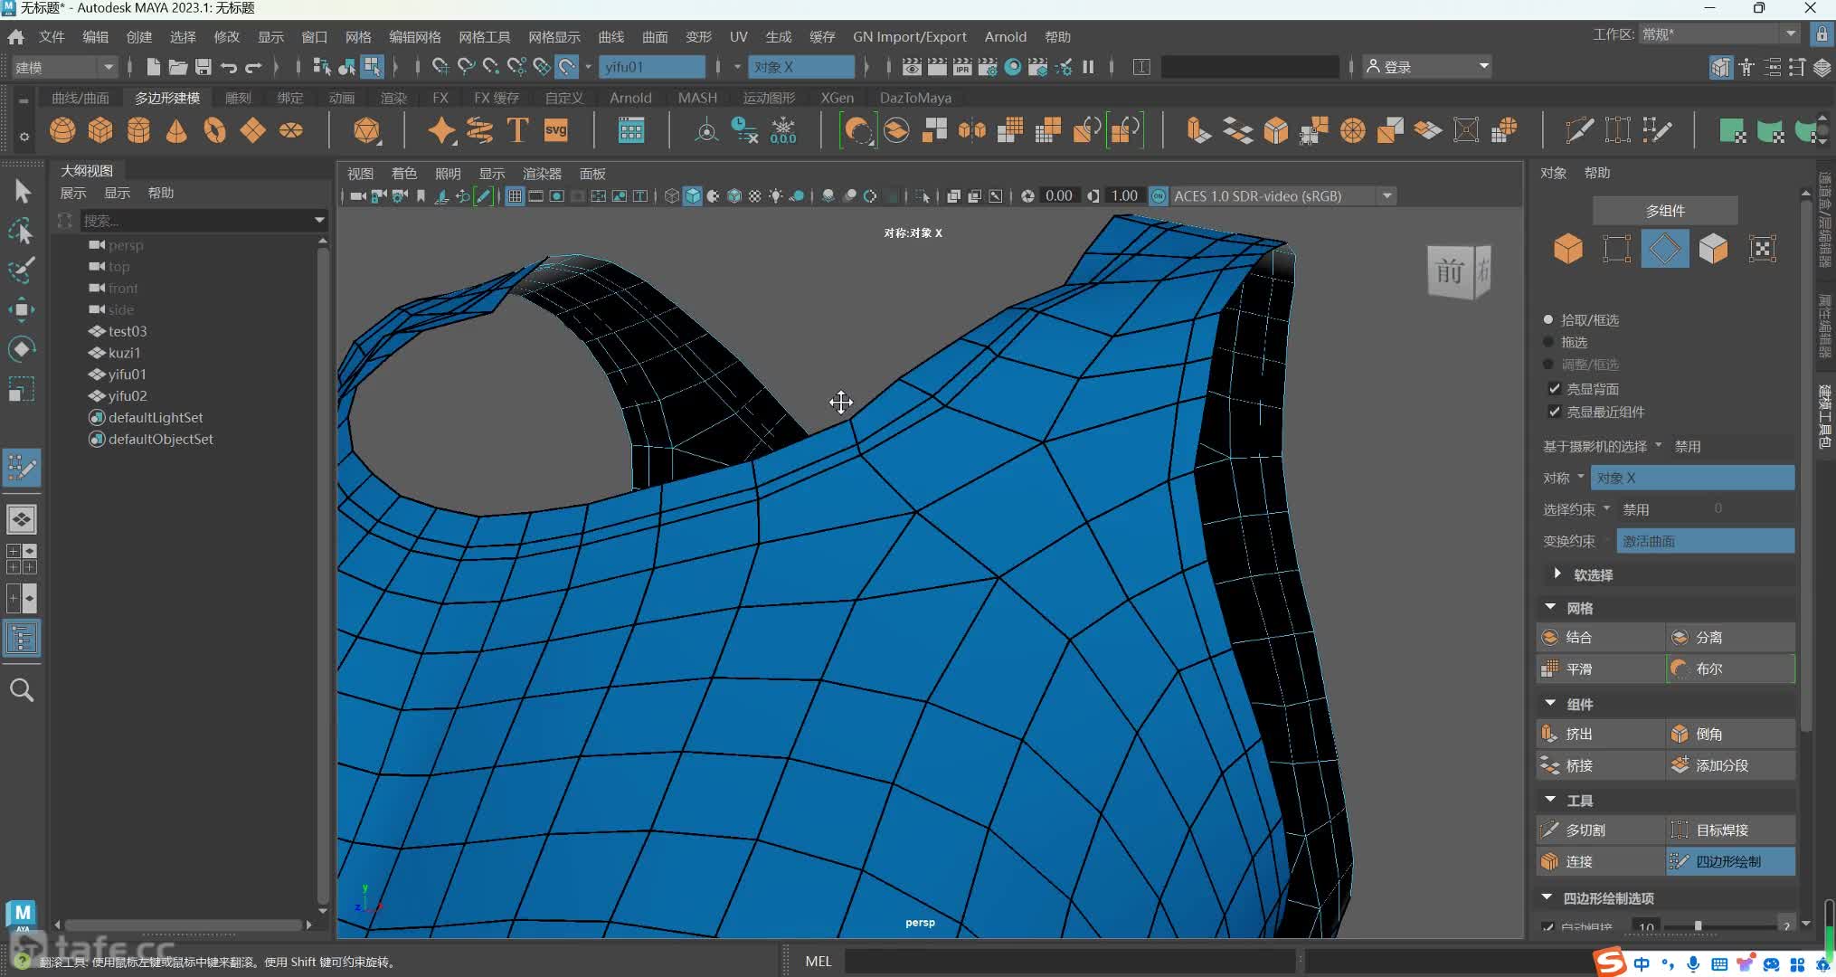The image size is (1836, 977).
Task: Adjust the 自动焊接 slider handle
Action: [1698, 926]
